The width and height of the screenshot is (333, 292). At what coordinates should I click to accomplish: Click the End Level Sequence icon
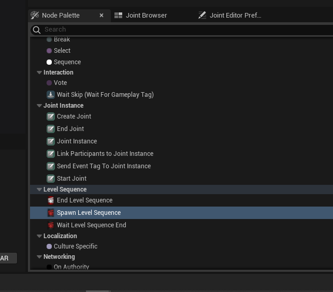pos(51,200)
